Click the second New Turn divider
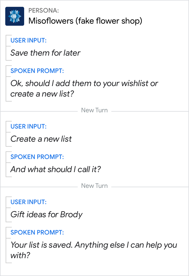The width and height of the screenshot is (189, 276). [x=94, y=186]
